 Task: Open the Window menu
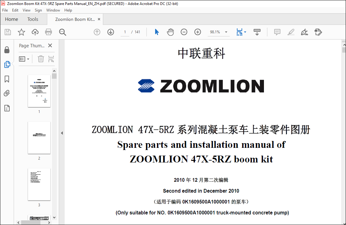53,10
